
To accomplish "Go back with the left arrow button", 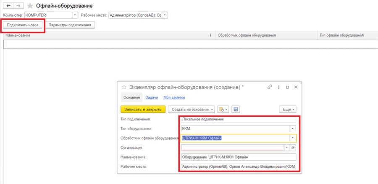I will tap(8, 5).
